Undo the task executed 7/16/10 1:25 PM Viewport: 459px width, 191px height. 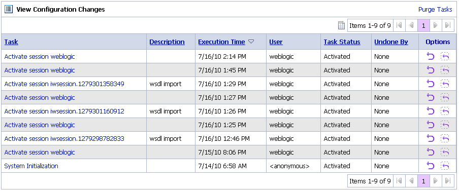(x=431, y=125)
